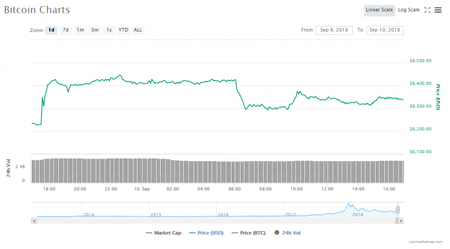This screenshot has height=249, width=450.
Task: Choose the YTD zoom option
Action: click(123, 30)
